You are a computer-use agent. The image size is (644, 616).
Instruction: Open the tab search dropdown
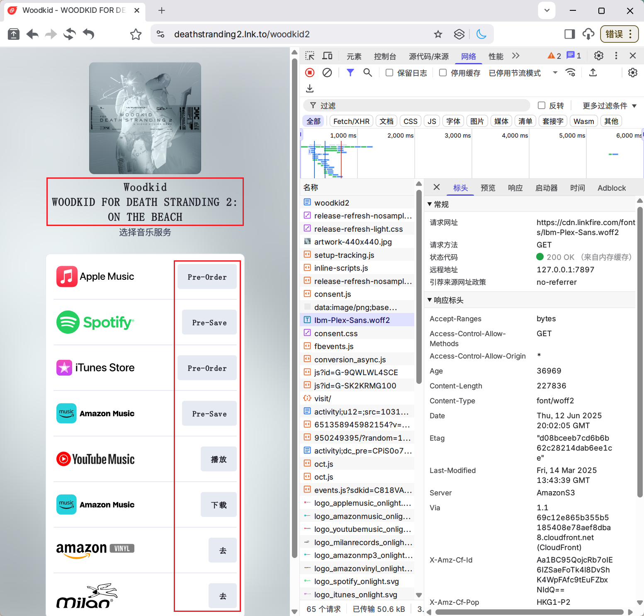point(547,11)
